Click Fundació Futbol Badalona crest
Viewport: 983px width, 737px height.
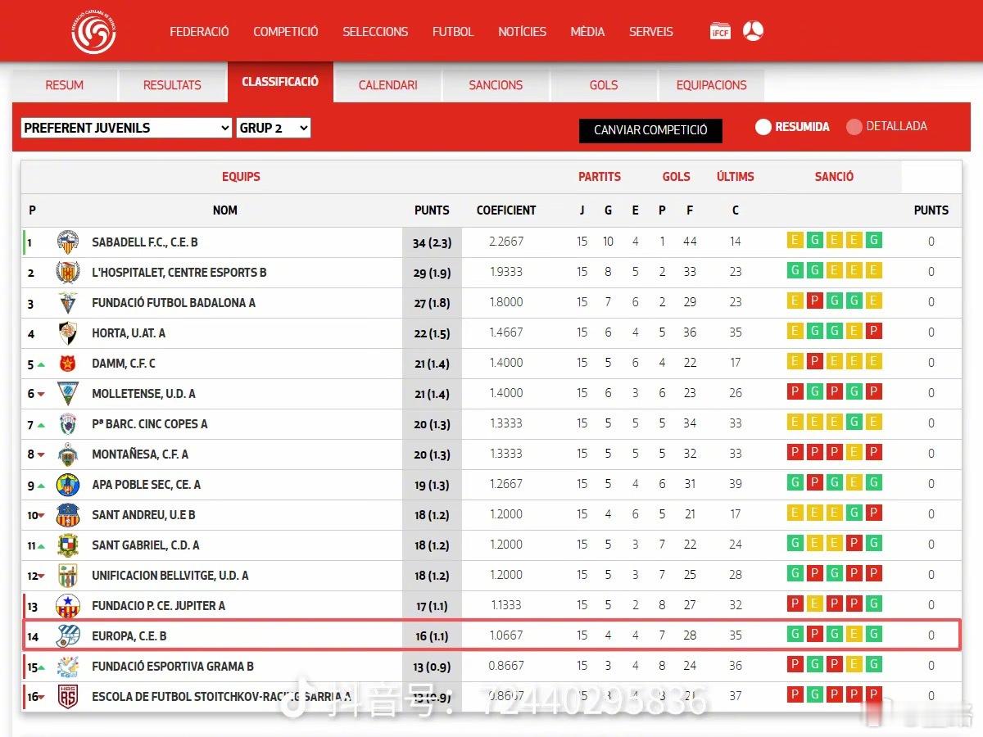68,302
